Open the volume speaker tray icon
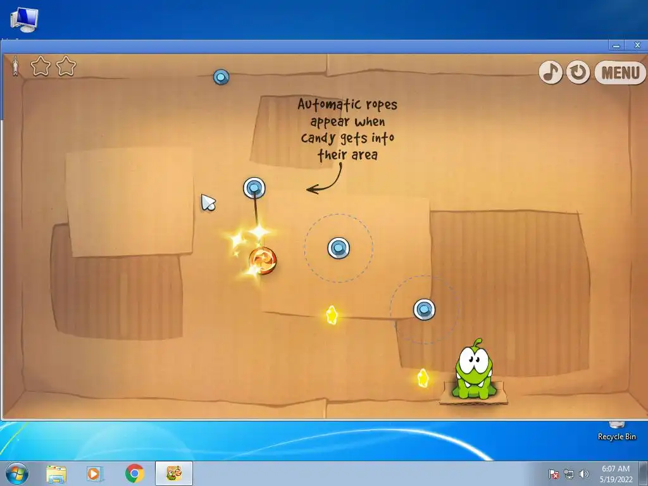 [583, 474]
